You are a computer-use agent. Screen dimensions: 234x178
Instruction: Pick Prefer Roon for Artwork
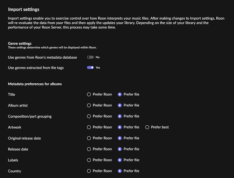[x=89, y=127]
